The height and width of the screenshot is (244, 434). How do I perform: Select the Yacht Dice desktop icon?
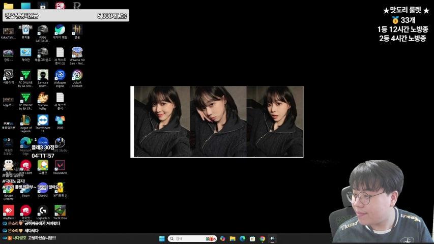point(60,210)
